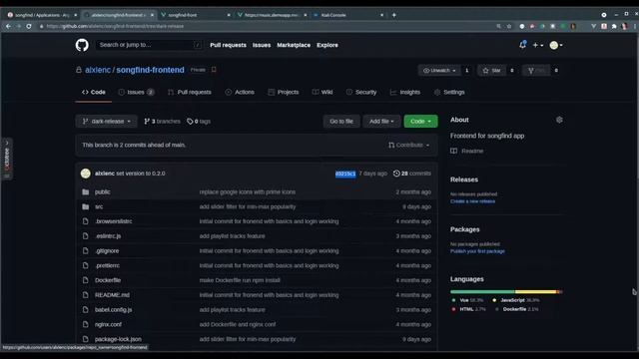Switch to the Actions tab
This screenshot has height=359, width=639.
point(240,92)
